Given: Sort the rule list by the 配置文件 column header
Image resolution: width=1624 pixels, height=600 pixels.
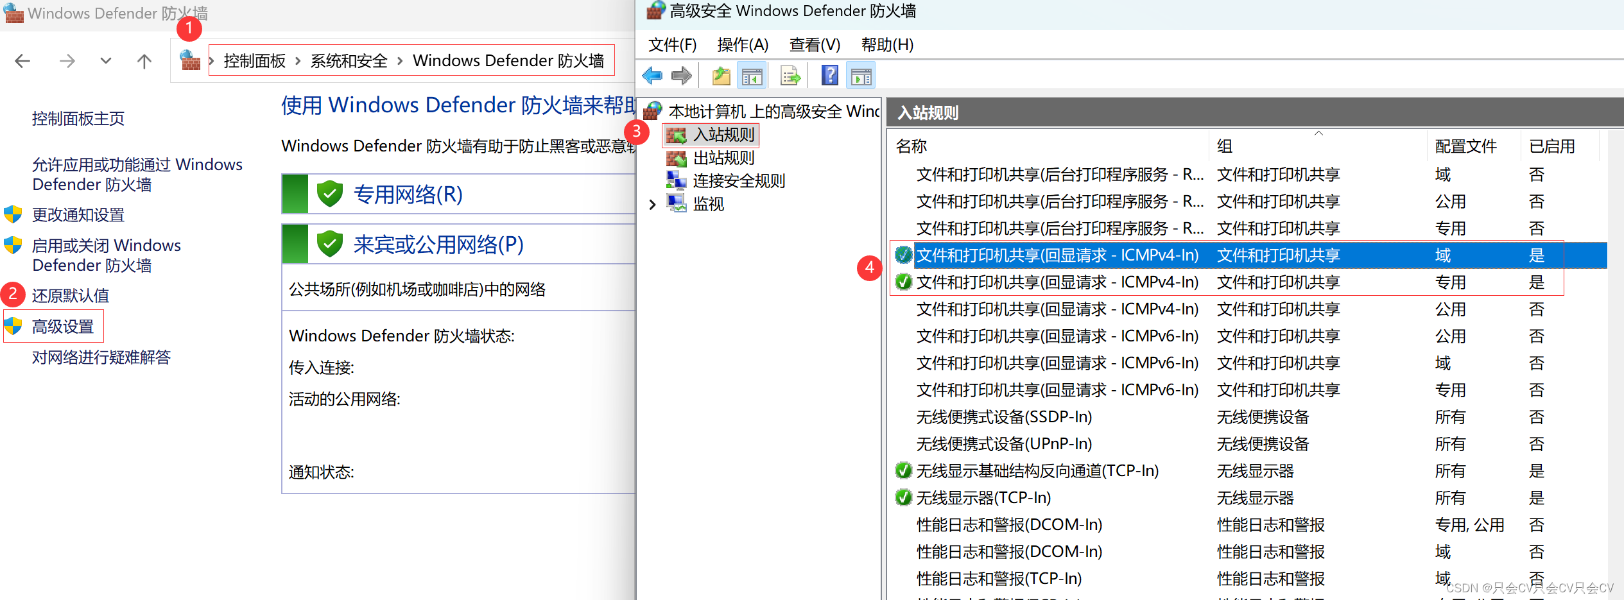Looking at the screenshot, I should pyautogui.click(x=1474, y=146).
